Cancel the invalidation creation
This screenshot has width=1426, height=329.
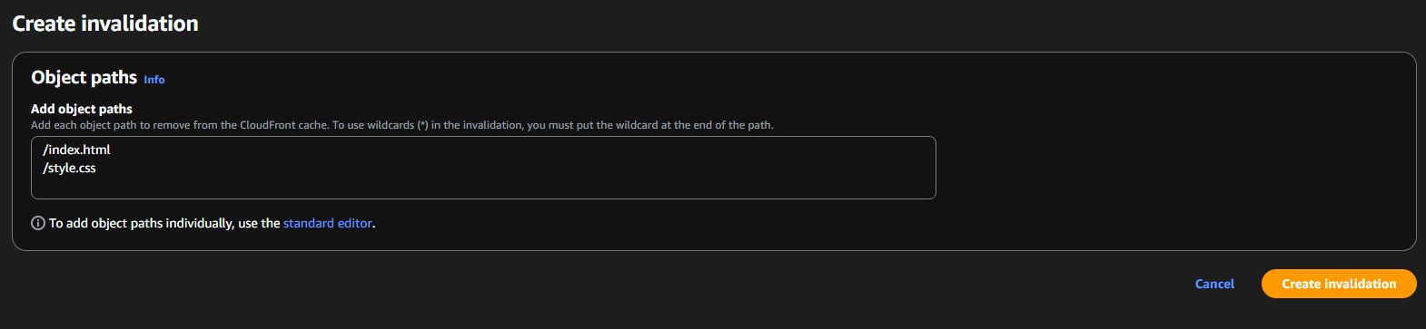pyautogui.click(x=1214, y=284)
